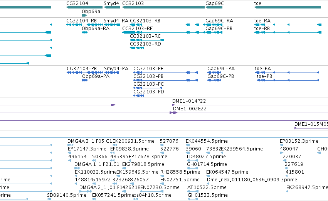Click the Smyd4-PA protein label
The image size is (328, 201).
click(116, 69)
